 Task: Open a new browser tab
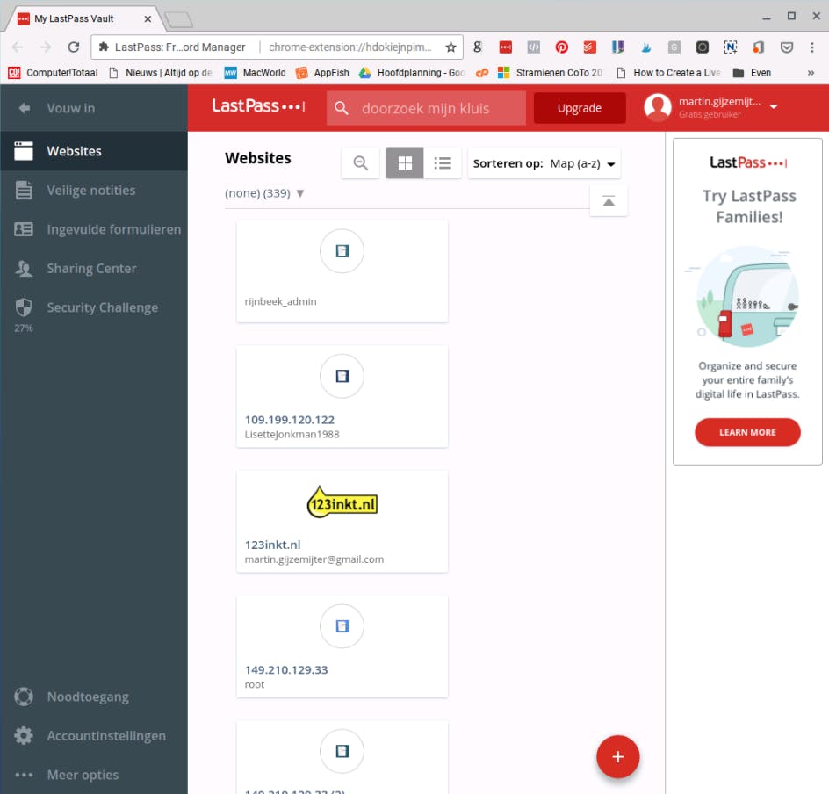pos(178,20)
